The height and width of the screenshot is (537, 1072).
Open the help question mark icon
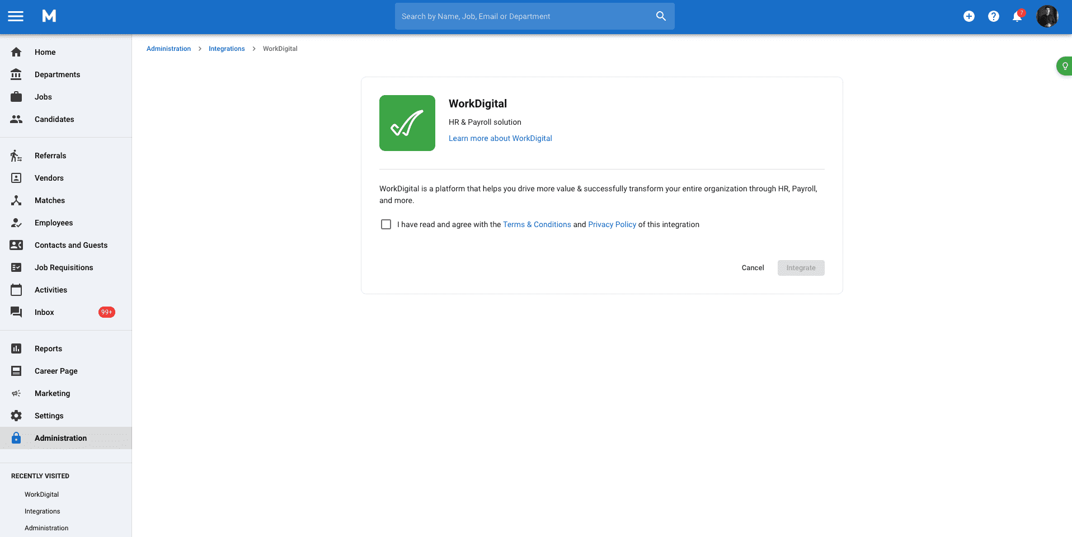coord(994,16)
